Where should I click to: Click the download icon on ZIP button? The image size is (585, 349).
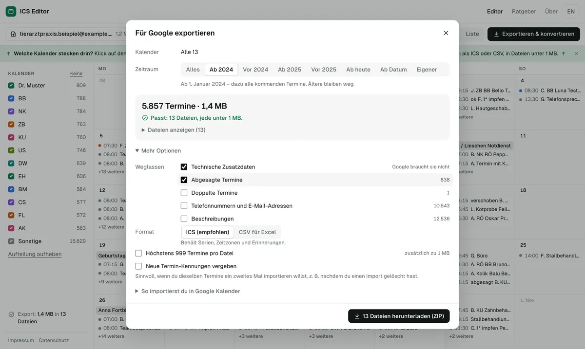[x=357, y=316]
